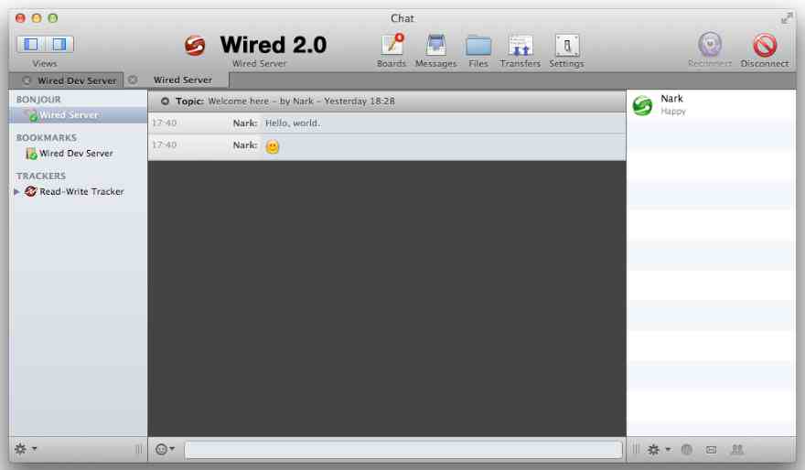Click the Hello, world. chat message
Screen dimensions: 805x470
pos(293,123)
